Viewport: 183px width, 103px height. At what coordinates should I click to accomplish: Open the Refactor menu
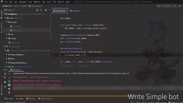tap(37, 2)
